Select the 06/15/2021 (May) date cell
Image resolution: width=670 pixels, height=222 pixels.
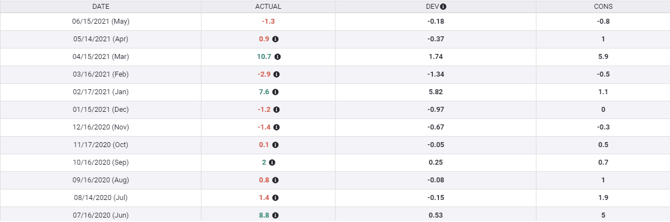coord(100,21)
